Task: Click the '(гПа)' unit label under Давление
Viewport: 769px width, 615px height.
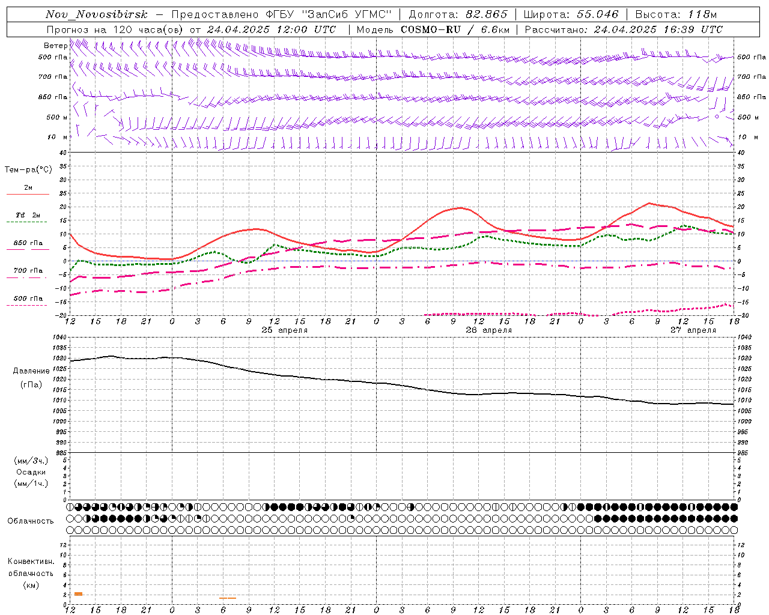Action: (x=31, y=384)
